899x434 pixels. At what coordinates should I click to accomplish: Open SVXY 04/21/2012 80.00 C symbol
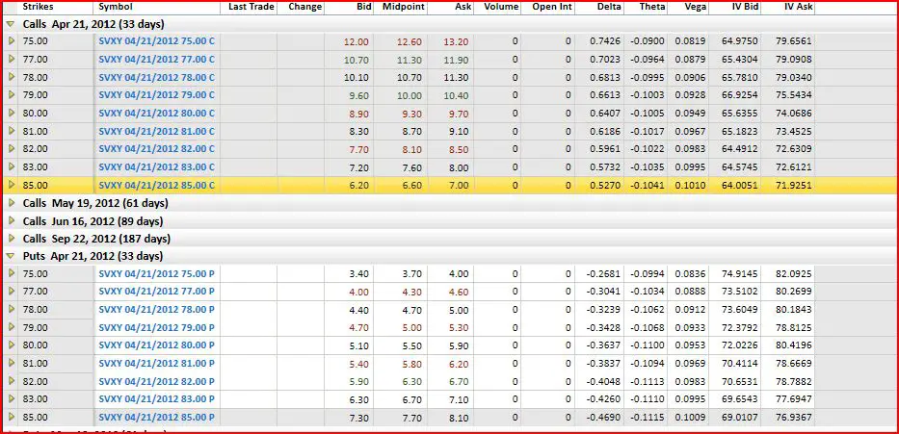tap(156, 114)
